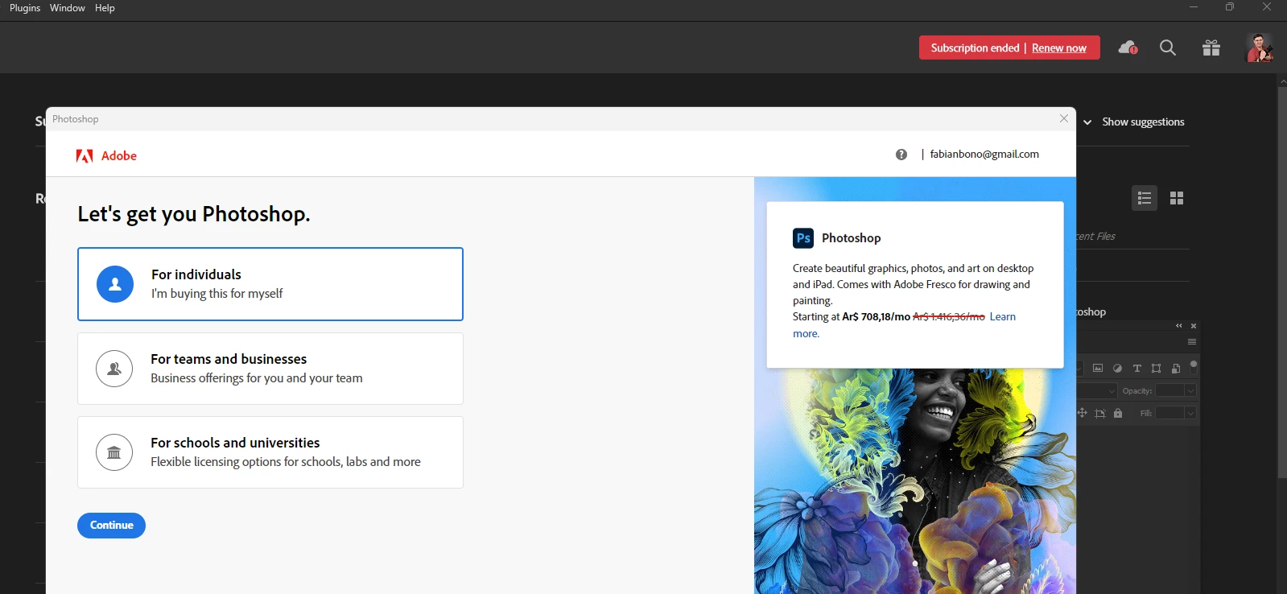
Task: Click the prevent artboard auto-nesting icon
Action: 1100,413
